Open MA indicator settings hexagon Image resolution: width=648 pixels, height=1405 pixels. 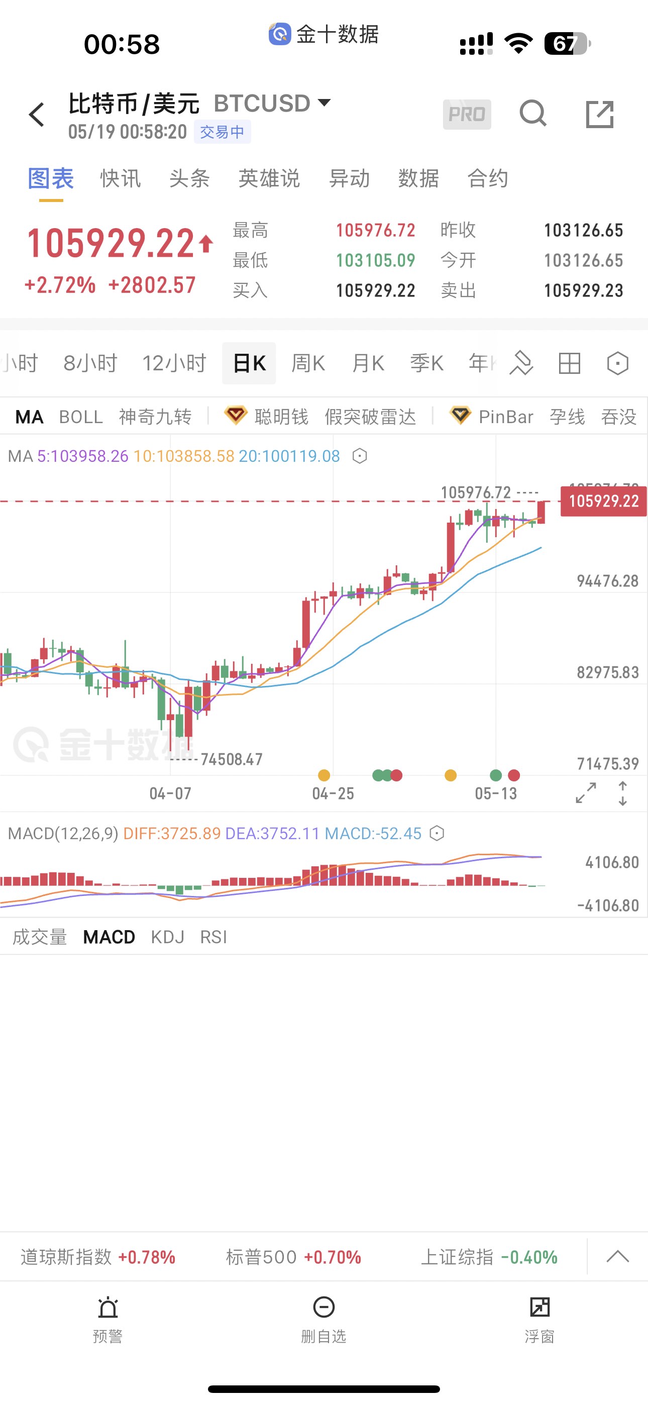click(360, 455)
